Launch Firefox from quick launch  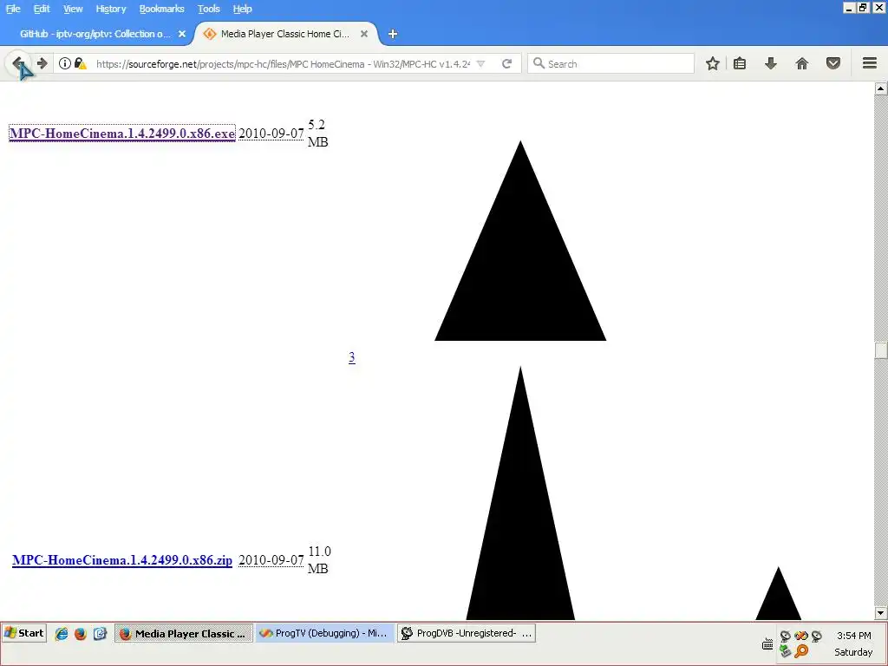click(x=81, y=634)
